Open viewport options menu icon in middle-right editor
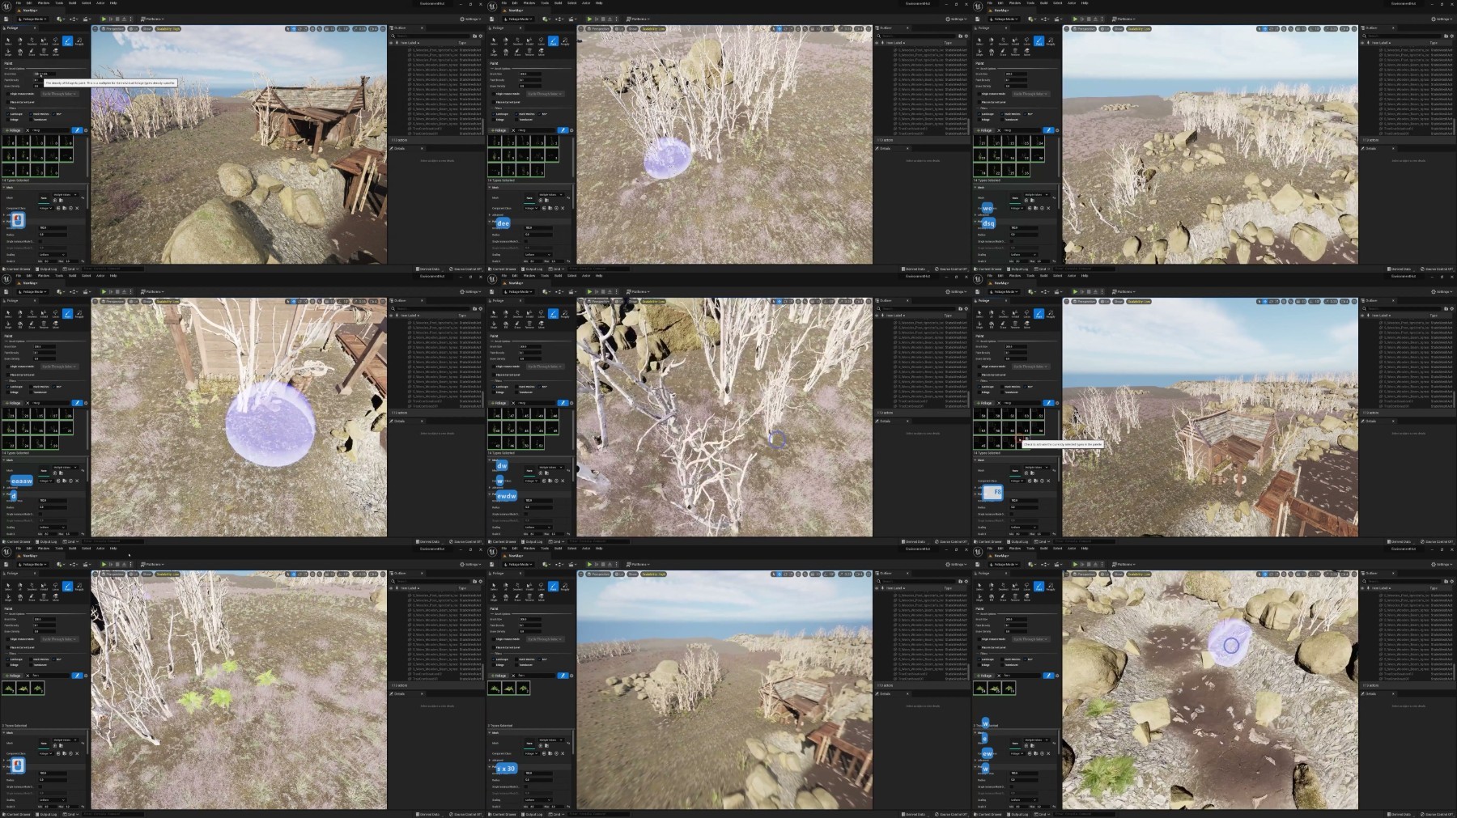The image size is (1457, 818). (1066, 301)
